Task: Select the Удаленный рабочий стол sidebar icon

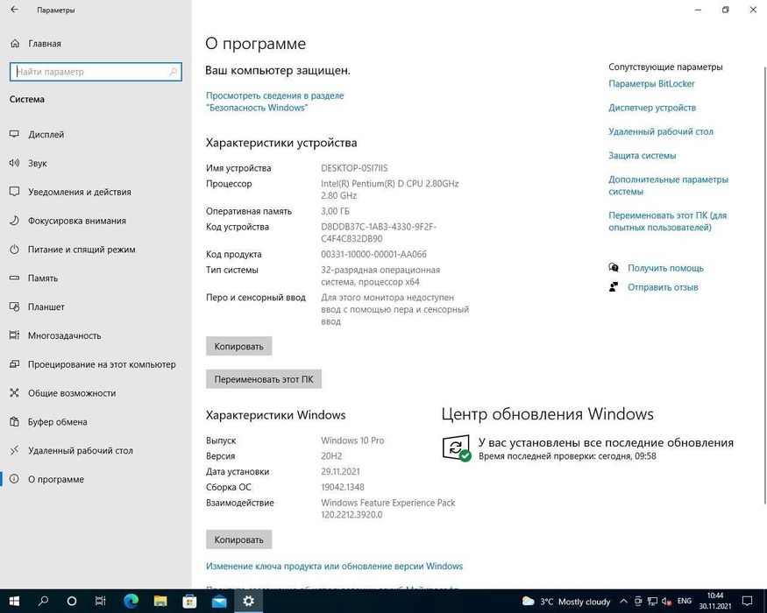Action: 15,450
